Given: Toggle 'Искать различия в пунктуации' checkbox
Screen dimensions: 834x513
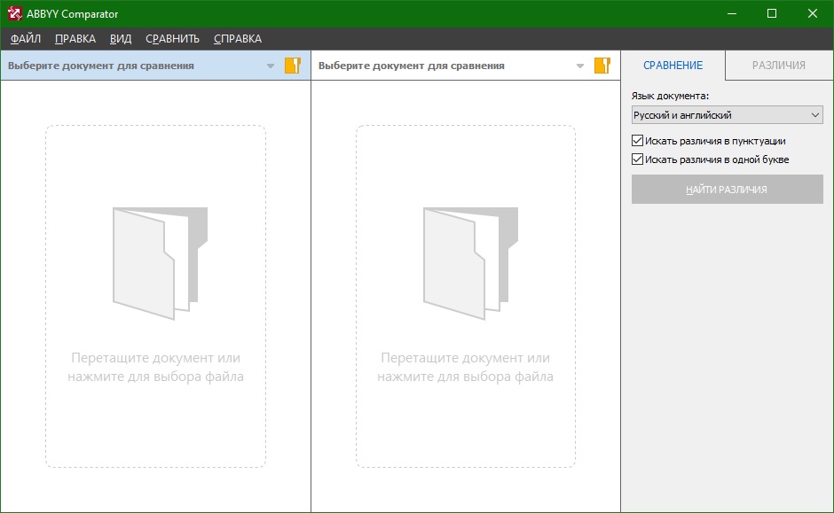Looking at the screenshot, I should [637, 141].
